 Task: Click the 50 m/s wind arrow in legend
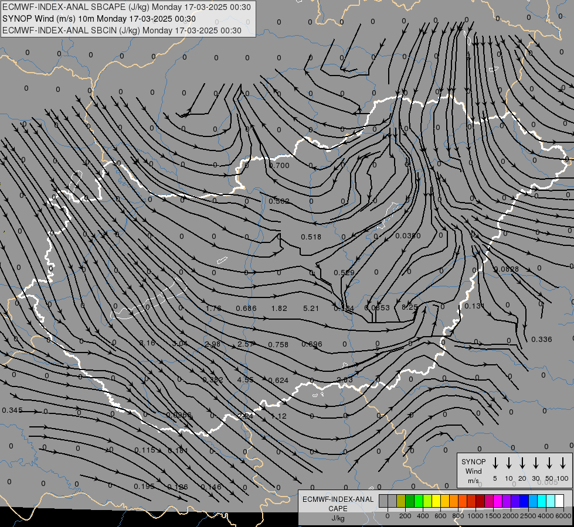(549, 463)
